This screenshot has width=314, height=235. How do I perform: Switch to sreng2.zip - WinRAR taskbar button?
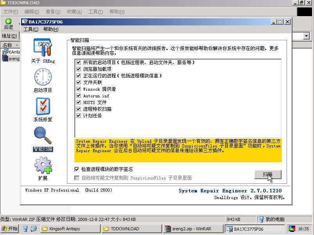(193, 229)
